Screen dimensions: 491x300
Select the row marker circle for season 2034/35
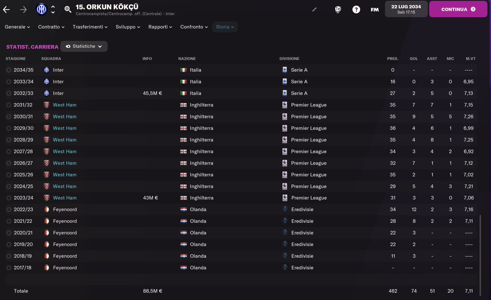(9, 70)
